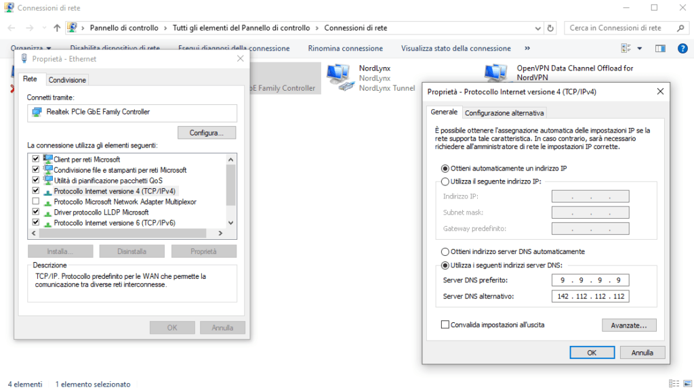Screen dimensions: 694x390
Task: Go up one folder level arrow
Action: [57, 28]
